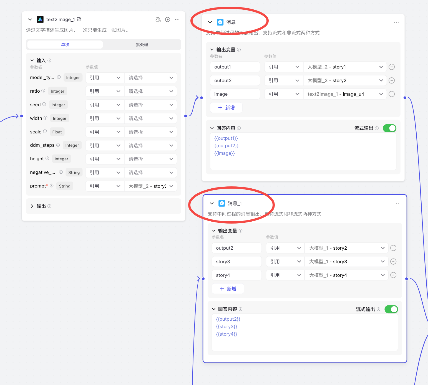
Task: Show info for the scale parameter
Action: coord(45,131)
